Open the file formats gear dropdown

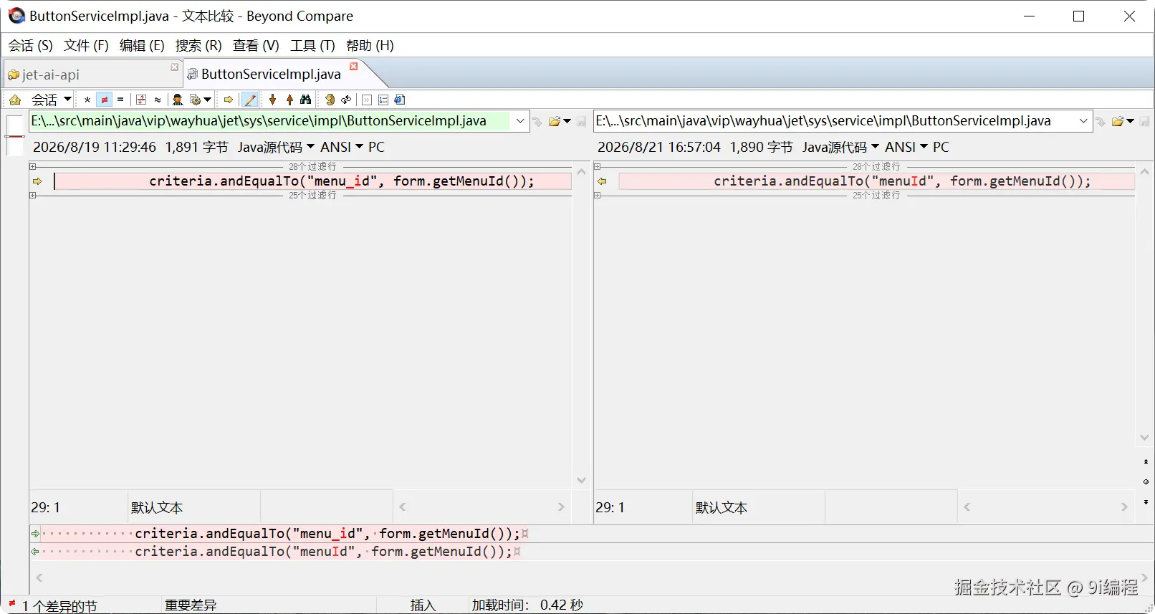tap(201, 100)
